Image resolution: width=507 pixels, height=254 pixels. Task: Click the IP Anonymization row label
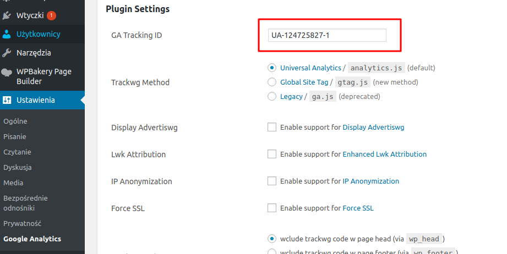(x=141, y=181)
